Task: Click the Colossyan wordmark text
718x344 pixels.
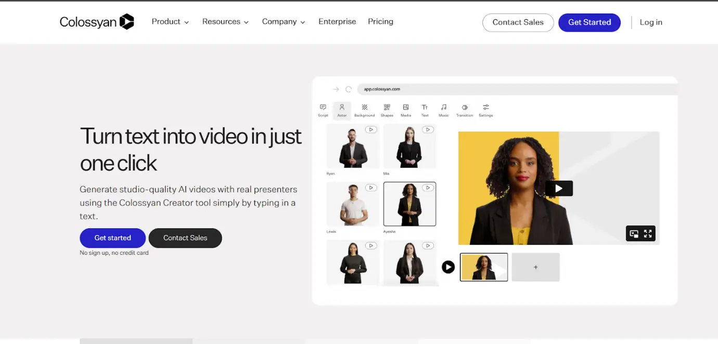Action: pyautogui.click(x=88, y=22)
